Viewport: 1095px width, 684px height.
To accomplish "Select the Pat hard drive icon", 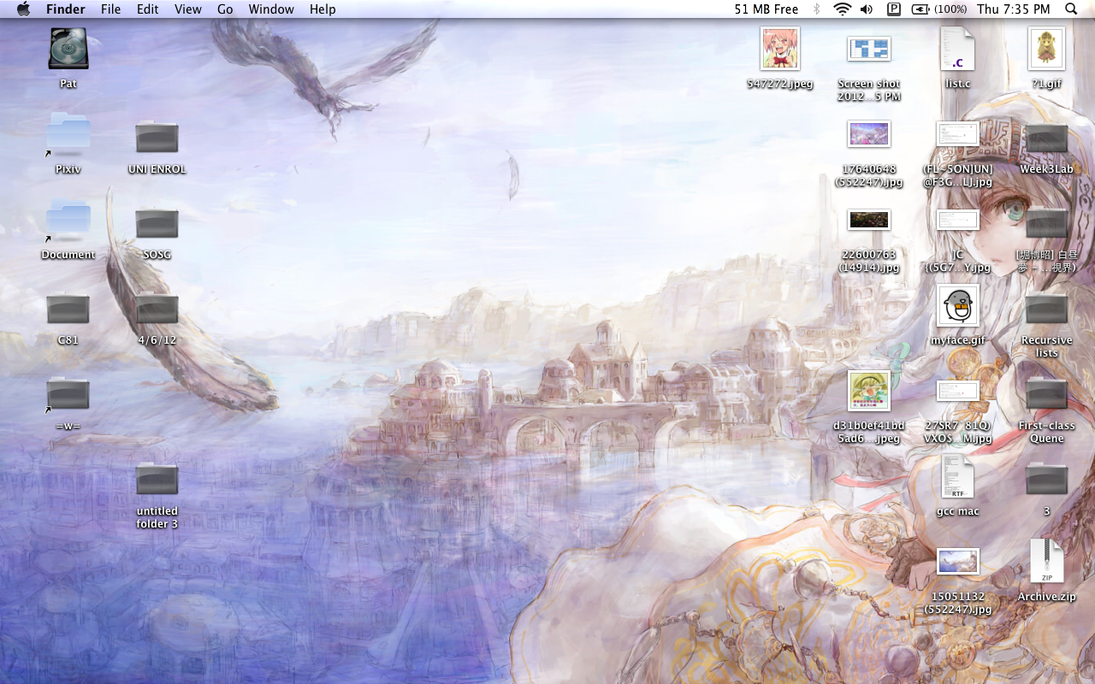I will [x=68, y=49].
